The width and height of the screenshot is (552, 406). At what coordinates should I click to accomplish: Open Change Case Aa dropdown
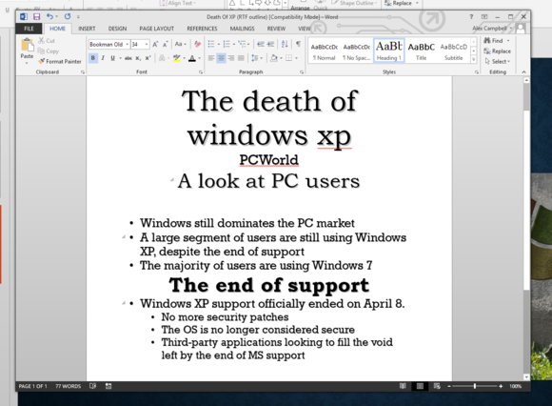click(180, 45)
